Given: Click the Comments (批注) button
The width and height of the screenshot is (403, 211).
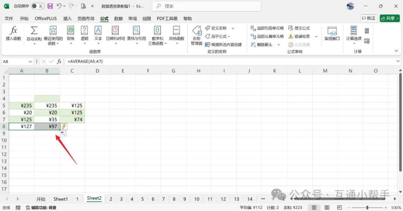Looking at the screenshot, I should point(369,18).
